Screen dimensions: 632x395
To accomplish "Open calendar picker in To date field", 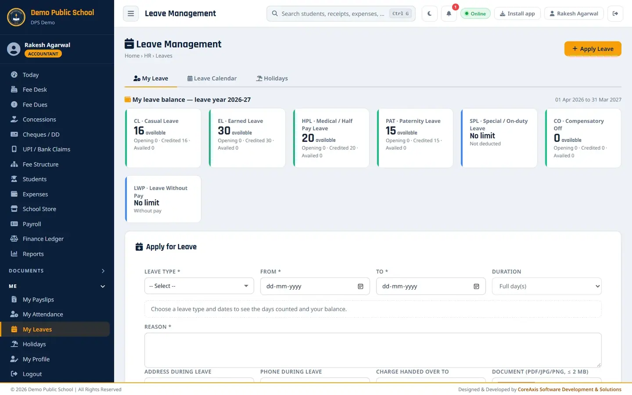I will (x=476, y=286).
